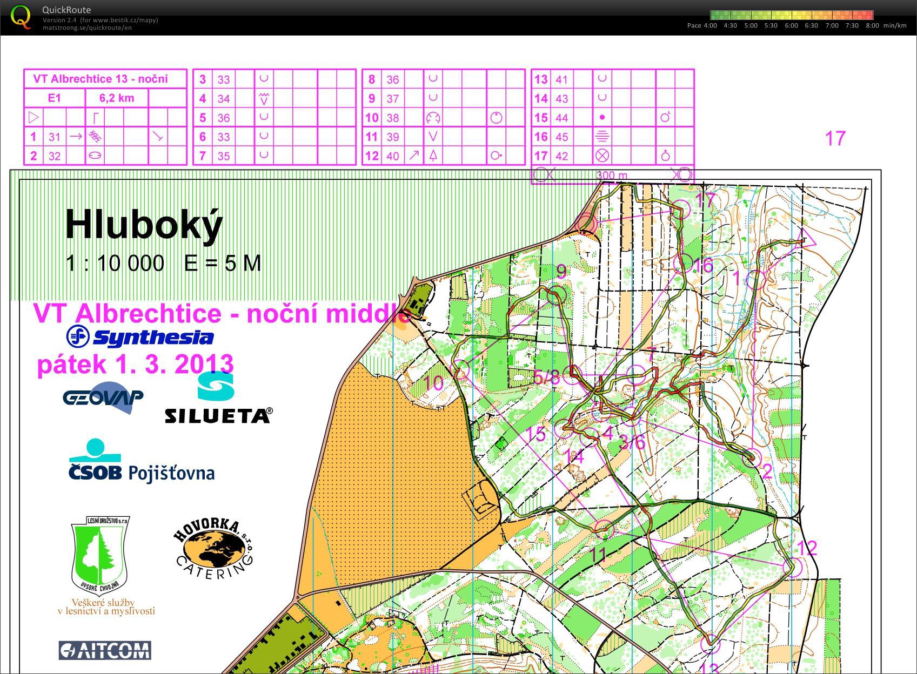917x674 pixels.
Task: Click the QuickRoute Q logo
Action: click(x=21, y=16)
